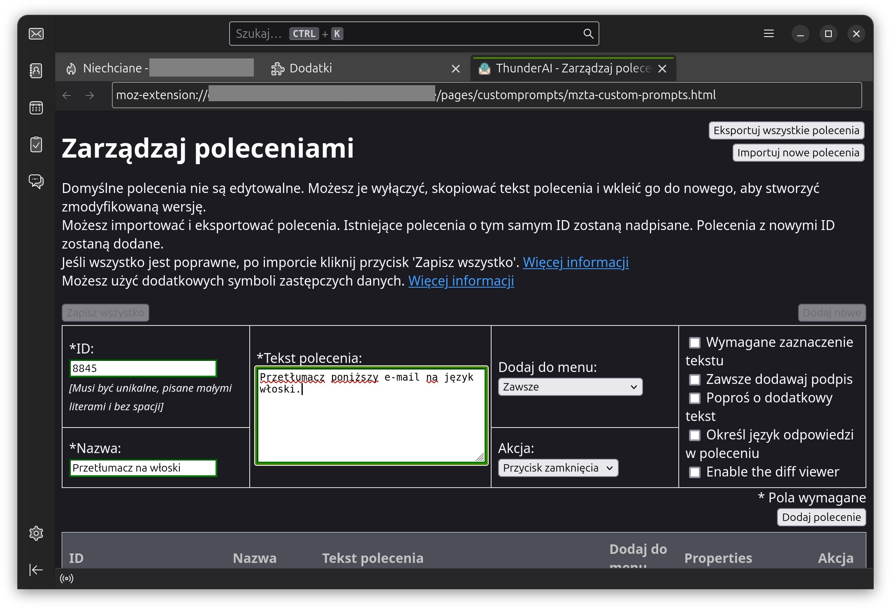
Task: Open the 'Dodaj do menu' dropdown
Action: pyautogui.click(x=570, y=387)
